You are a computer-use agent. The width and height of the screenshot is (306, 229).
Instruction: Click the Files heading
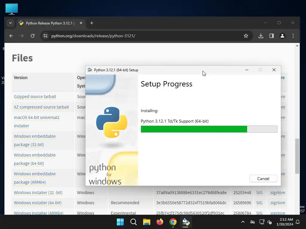pyautogui.click(x=22, y=58)
